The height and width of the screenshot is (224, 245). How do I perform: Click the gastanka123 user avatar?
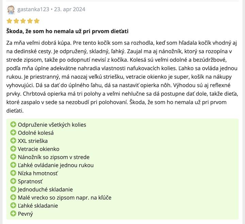coord(11,10)
